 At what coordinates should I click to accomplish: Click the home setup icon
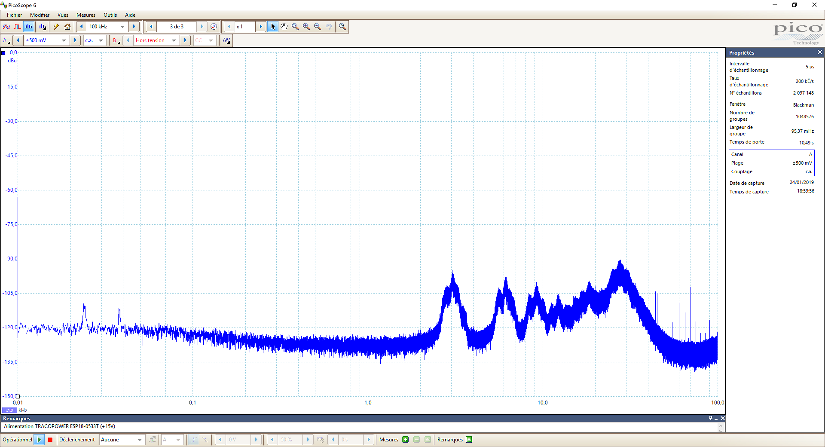67,27
